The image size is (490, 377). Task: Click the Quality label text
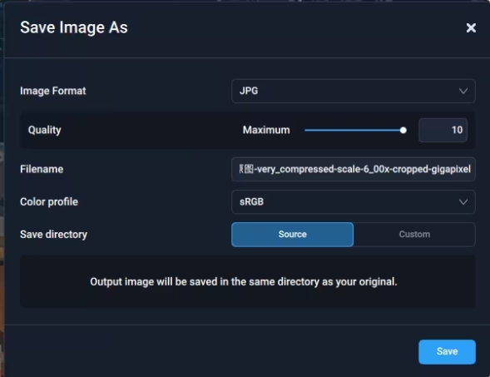pyautogui.click(x=45, y=130)
